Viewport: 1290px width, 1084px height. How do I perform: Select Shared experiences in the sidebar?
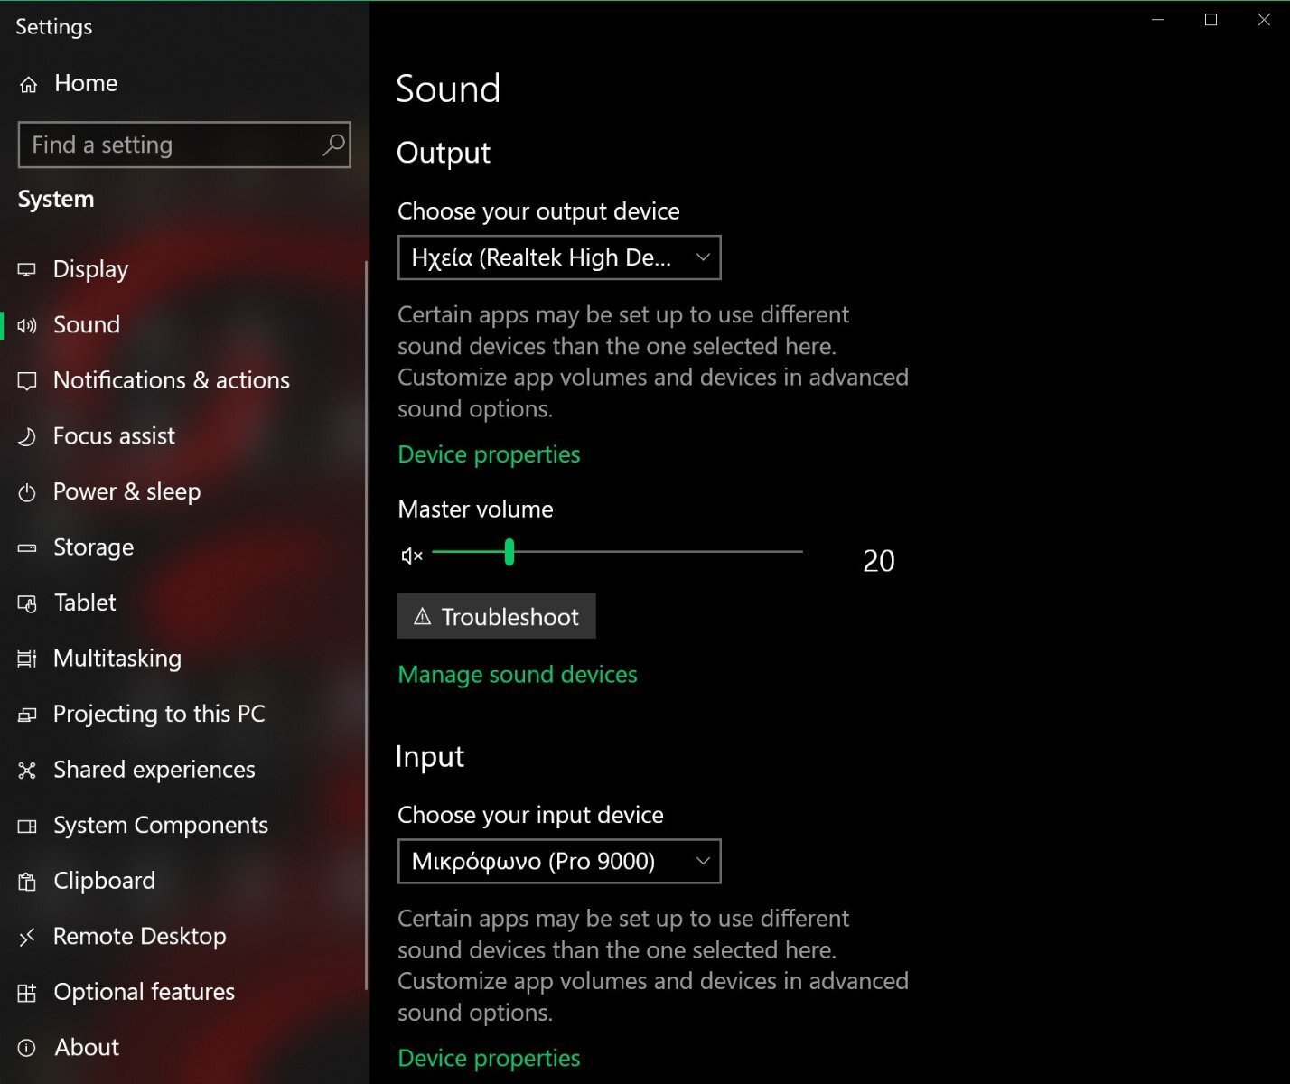click(x=154, y=770)
